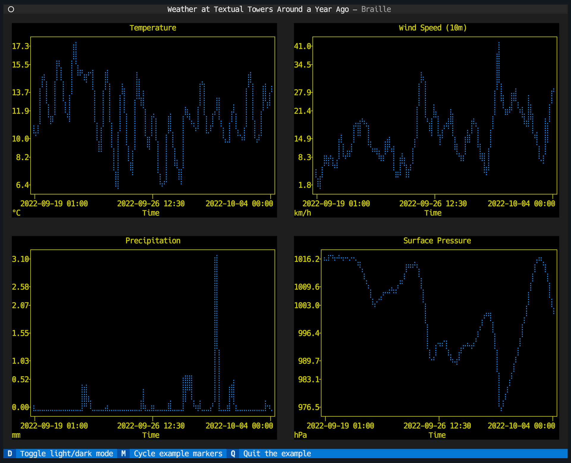571x463 pixels.
Task: Click the km/h unit label
Action: coord(302,213)
